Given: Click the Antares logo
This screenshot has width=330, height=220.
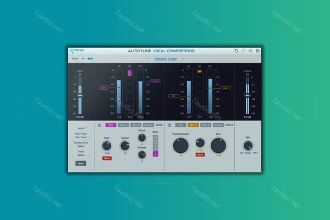Looking at the screenshot, I should click(x=76, y=51).
